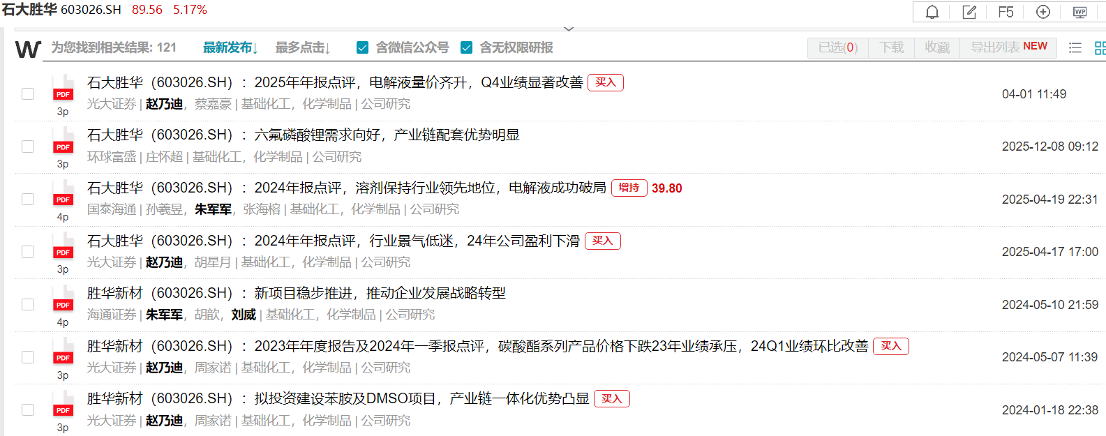Open PDF icon for 新项目稳步推进 report
Viewport: 1106px width, 436px height.
tap(63, 299)
